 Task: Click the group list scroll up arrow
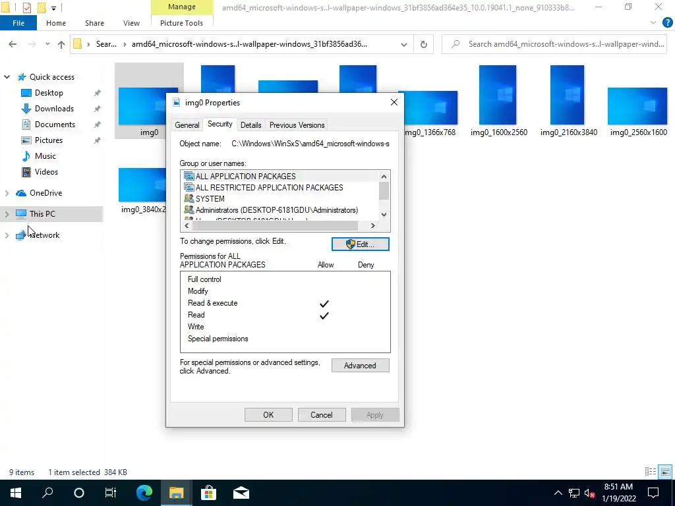click(384, 176)
